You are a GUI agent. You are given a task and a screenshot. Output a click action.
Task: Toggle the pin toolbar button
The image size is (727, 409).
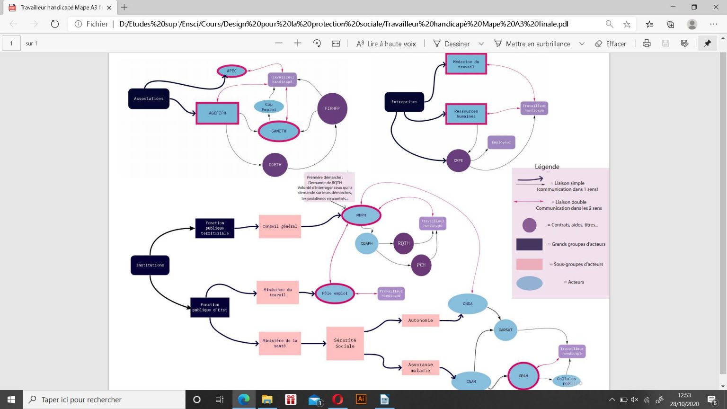[708, 44]
